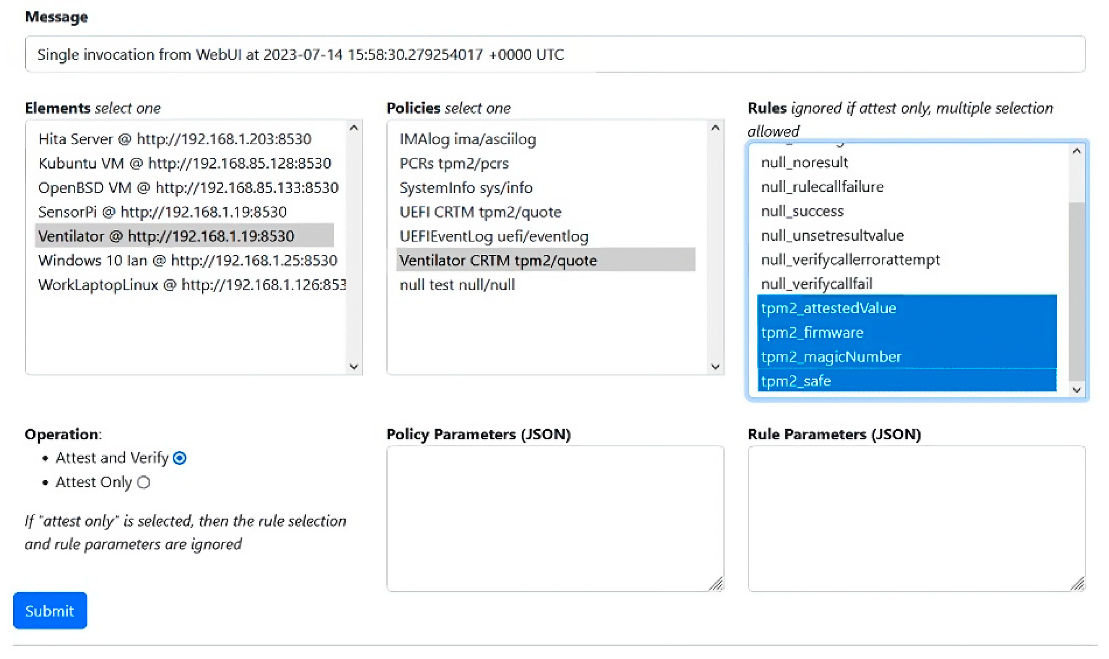The height and width of the screenshot is (659, 1109).
Task: Select Attest and Verify radio button
Action: point(179,458)
